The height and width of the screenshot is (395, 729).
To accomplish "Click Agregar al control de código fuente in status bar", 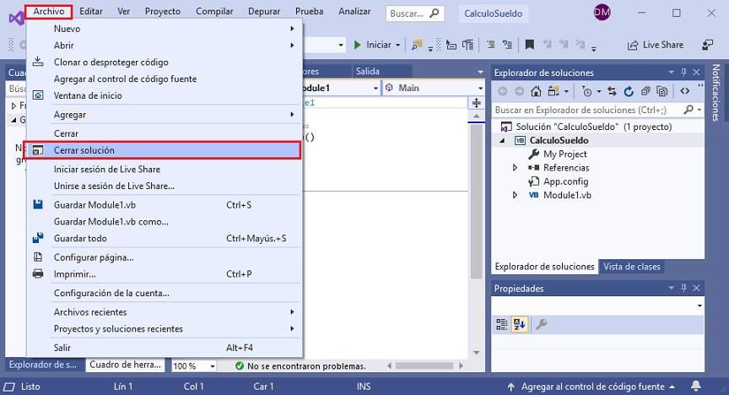I will [x=594, y=387].
